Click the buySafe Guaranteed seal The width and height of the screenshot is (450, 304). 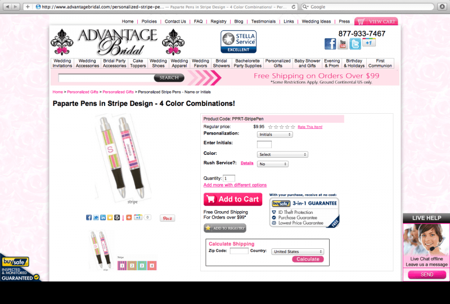[x=20, y=268]
